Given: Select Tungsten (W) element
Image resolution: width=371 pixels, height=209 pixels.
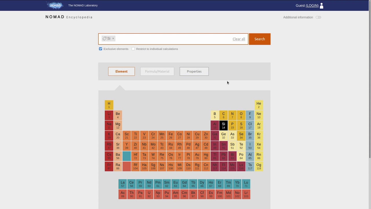Looking at the screenshot, I should [153, 156].
